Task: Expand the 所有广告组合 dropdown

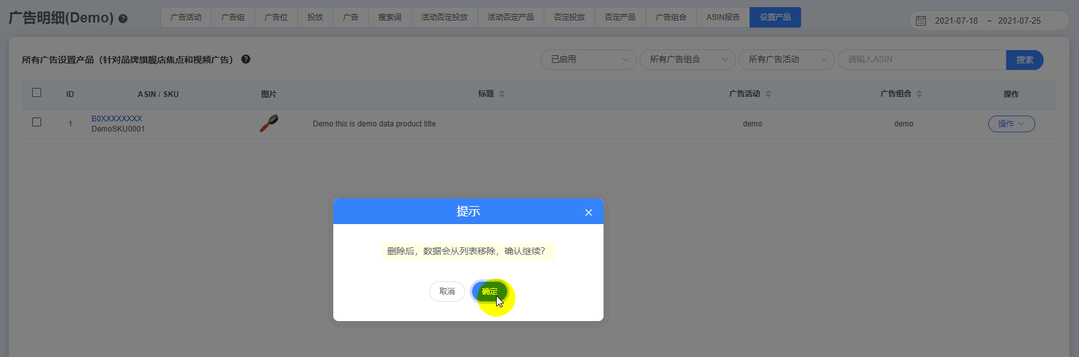Action: pyautogui.click(x=687, y=60)
